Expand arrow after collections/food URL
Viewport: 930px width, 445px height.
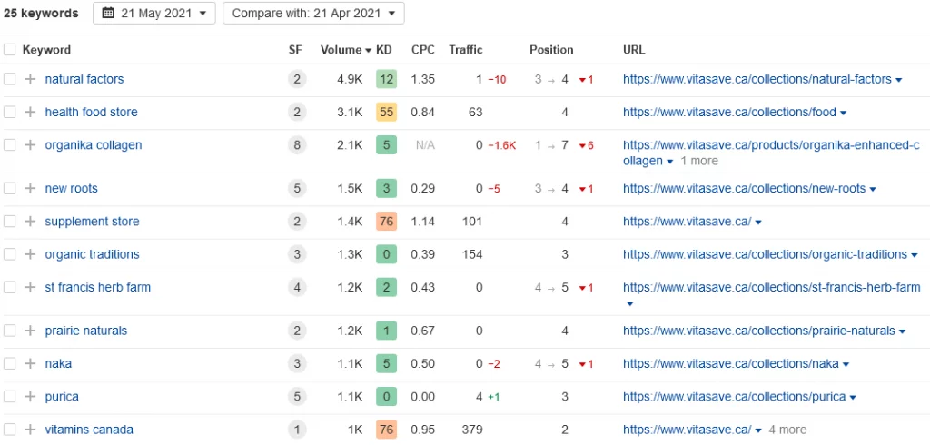tap(844, 114)
